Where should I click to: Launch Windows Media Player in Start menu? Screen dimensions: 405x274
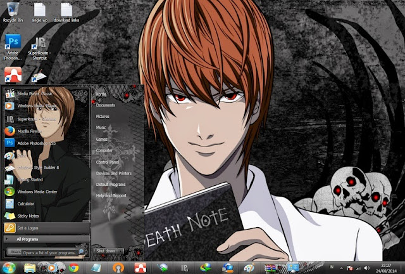(46, 106)
